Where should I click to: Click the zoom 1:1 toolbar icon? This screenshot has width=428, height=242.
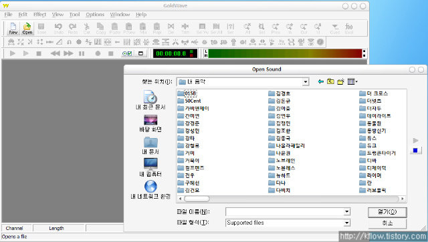[x=318, y=29]
